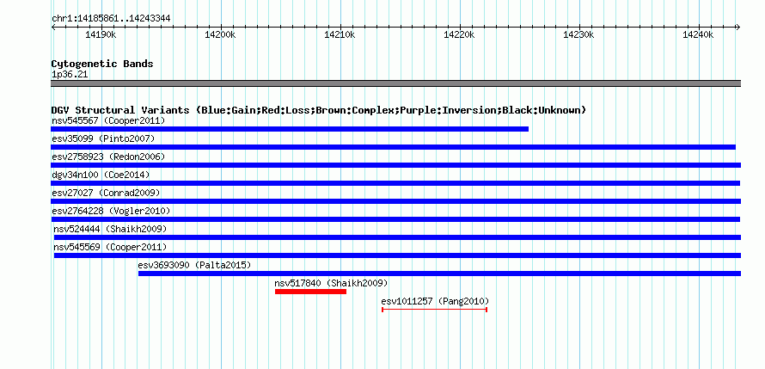Select the esv35099 (Pinto2007) variant bar
This screenshot has width=765, height=369.
[393, 147]
